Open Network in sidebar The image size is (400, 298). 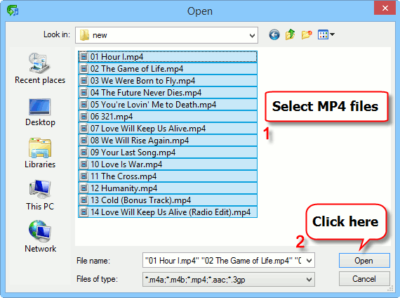coord(40,236)
